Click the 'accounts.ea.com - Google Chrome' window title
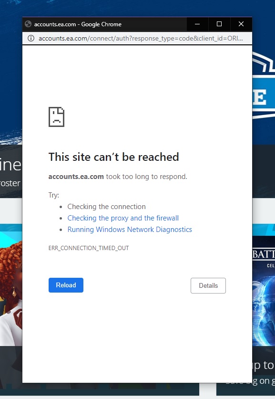 coord(78,24)
